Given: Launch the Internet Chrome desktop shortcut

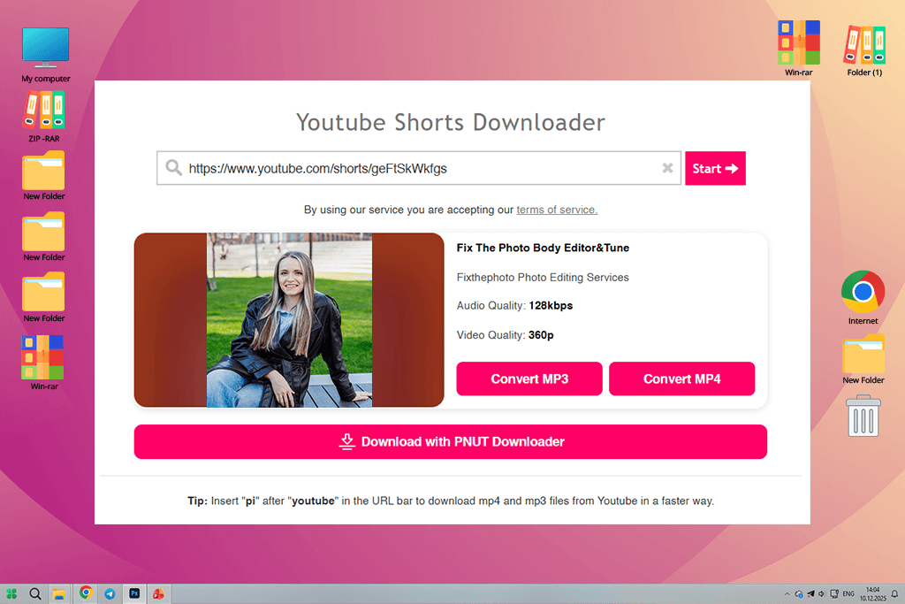Looking at the screenshot, I should (863, 297).
